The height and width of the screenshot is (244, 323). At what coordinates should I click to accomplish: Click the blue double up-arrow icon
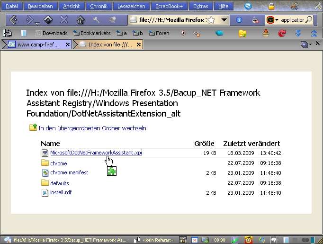pyautogui.click(x=314, y=33)
